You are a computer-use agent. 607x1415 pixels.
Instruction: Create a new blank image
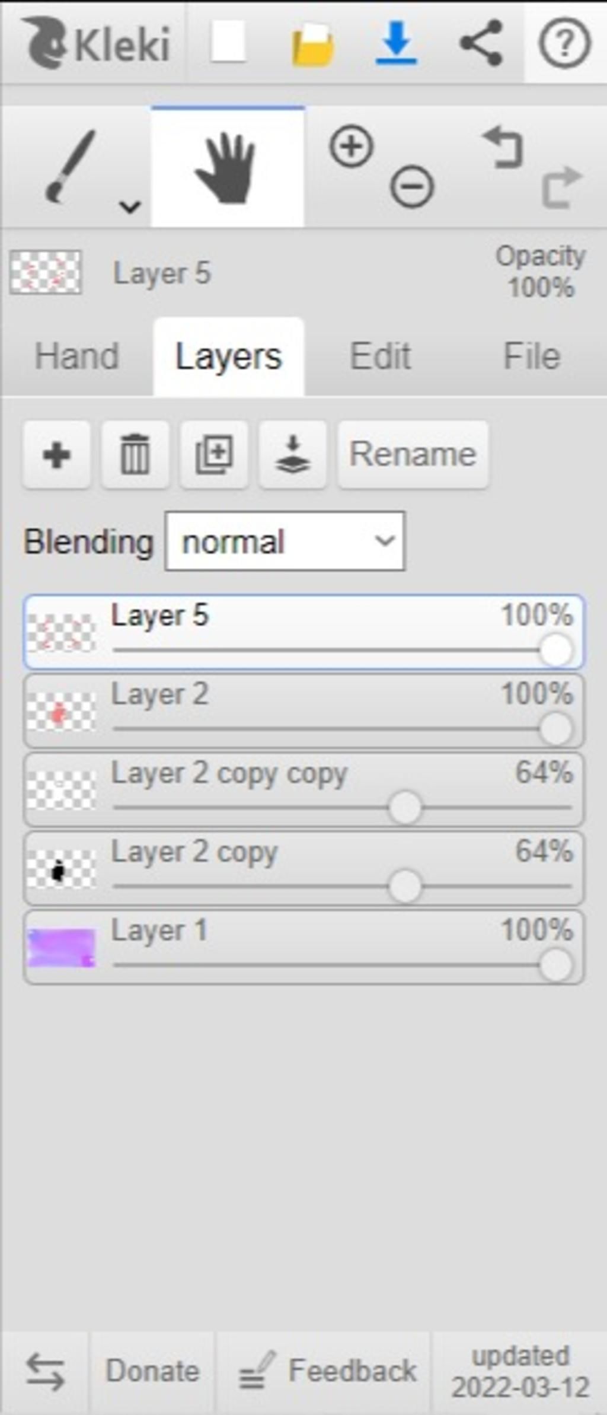click(x=228, y=42)
